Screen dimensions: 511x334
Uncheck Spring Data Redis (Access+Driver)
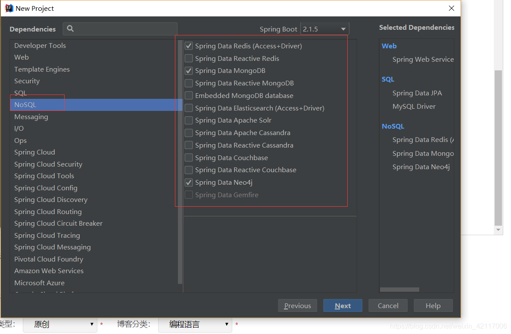(189, 46)
